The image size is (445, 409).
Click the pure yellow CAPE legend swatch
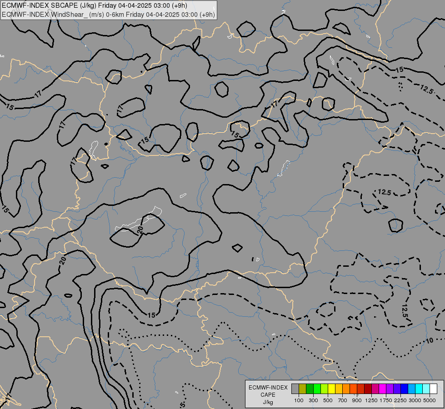(x=331, y=389)
